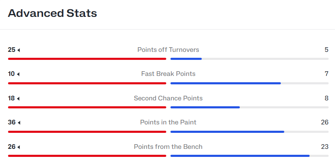Click the blue Points from the Bench bar
The width and height of the screenshot is (335, 167).
240,156
